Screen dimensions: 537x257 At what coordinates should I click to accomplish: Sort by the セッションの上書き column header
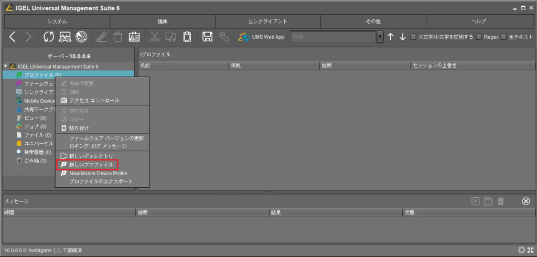472,65
